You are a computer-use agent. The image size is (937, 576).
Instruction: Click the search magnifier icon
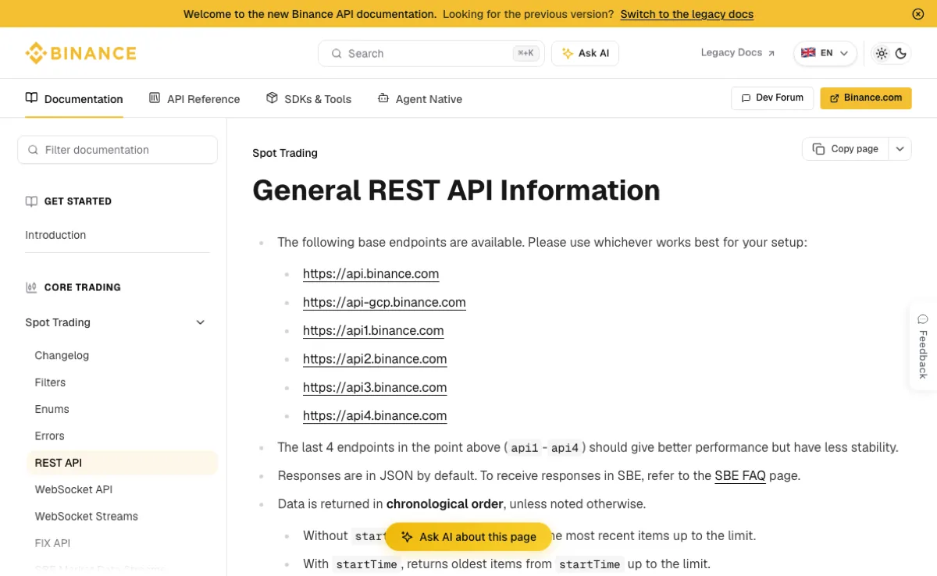tap(337, 54)
